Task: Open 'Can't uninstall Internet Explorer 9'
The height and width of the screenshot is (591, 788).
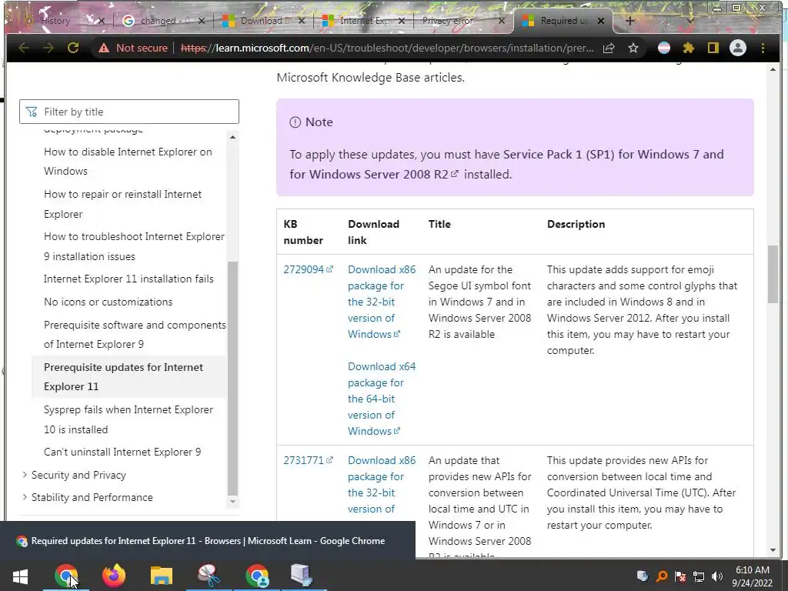Action: coord(122,452)
